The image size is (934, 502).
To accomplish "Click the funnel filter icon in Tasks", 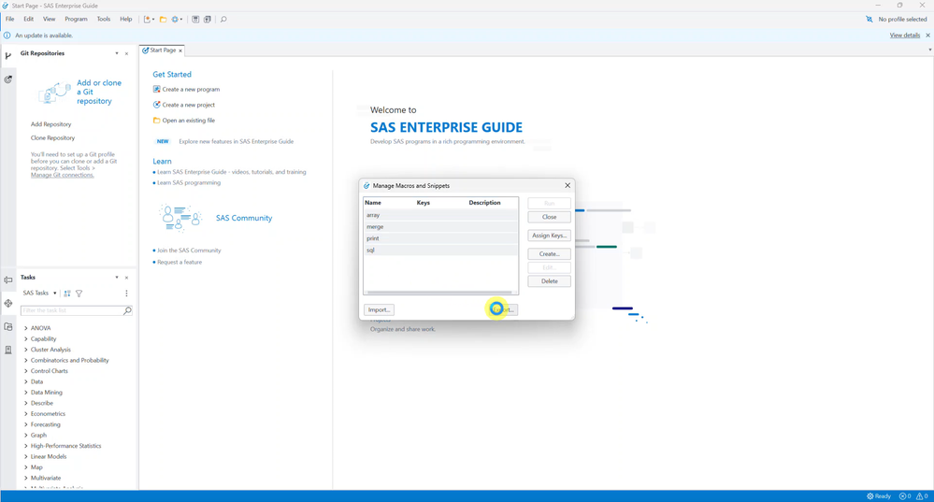I will click(x=79, y=293).
